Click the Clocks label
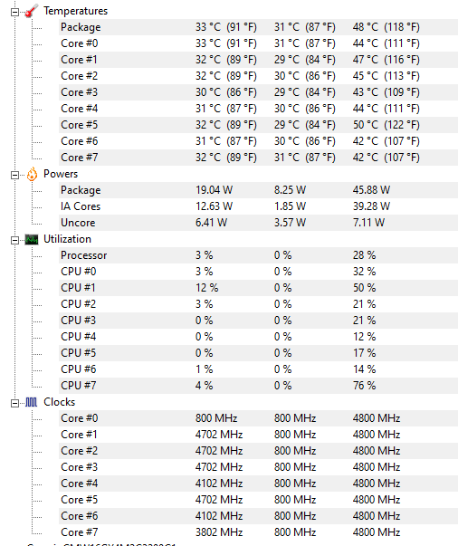 point(59,402)
